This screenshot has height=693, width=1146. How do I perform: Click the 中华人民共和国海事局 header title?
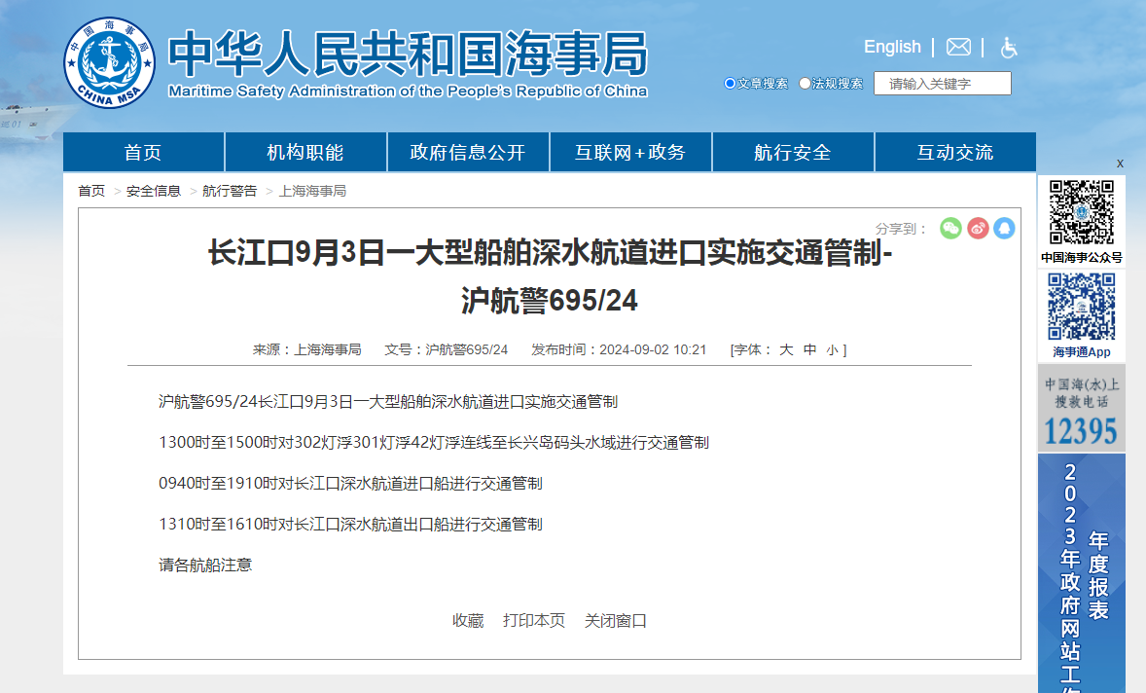pyautogui.click(x=408, y=54)
